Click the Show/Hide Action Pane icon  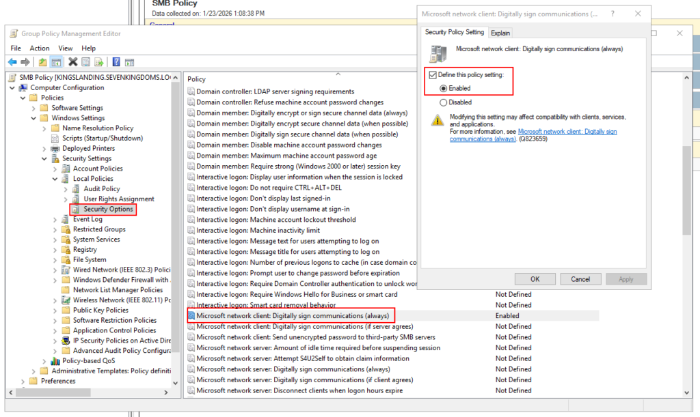(129, 62)
